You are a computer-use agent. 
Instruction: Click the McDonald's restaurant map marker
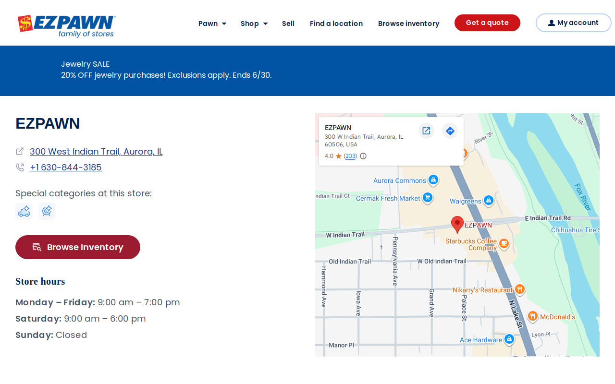coord(532,316)
